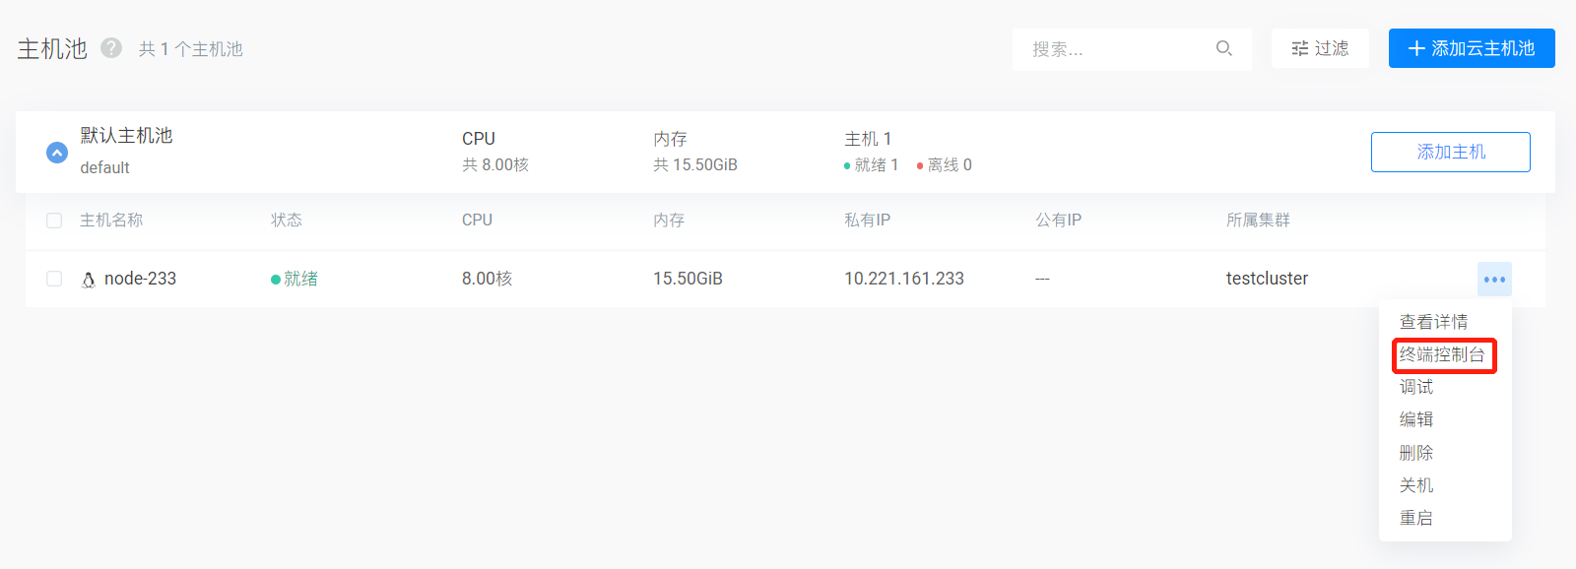This screenshot has height=569, width=1576.
Task: Click the help question mark icon
Action: pyautogui.click(x=111, y=47)
